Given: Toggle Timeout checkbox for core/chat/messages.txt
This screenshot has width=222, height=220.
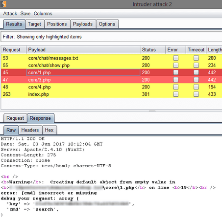Looking at the screenshot, I should click(196, 58).
